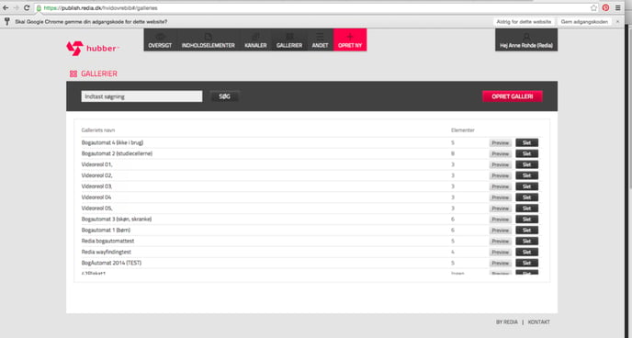632x338 pixels.
Task: Click the hubber logo
Action: point(93,48)
